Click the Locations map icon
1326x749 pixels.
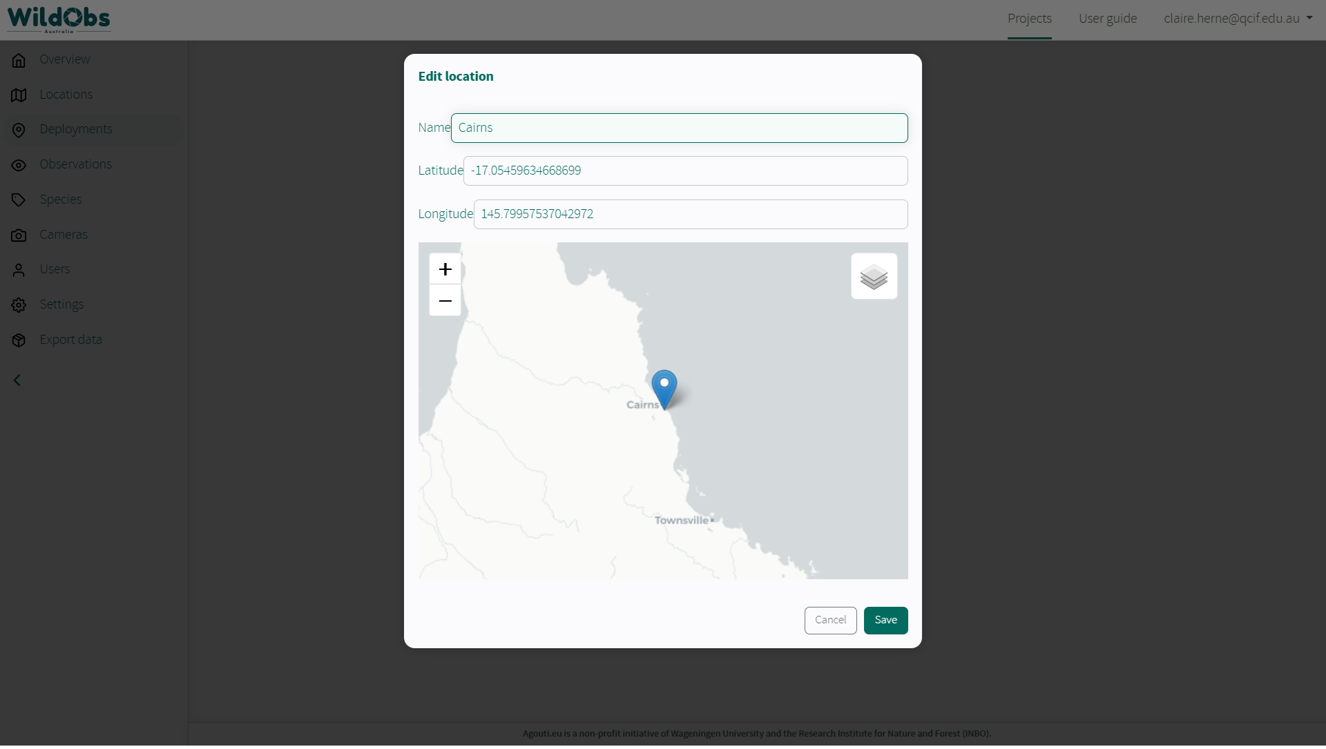pyautogui.click(x=19, y=95)
